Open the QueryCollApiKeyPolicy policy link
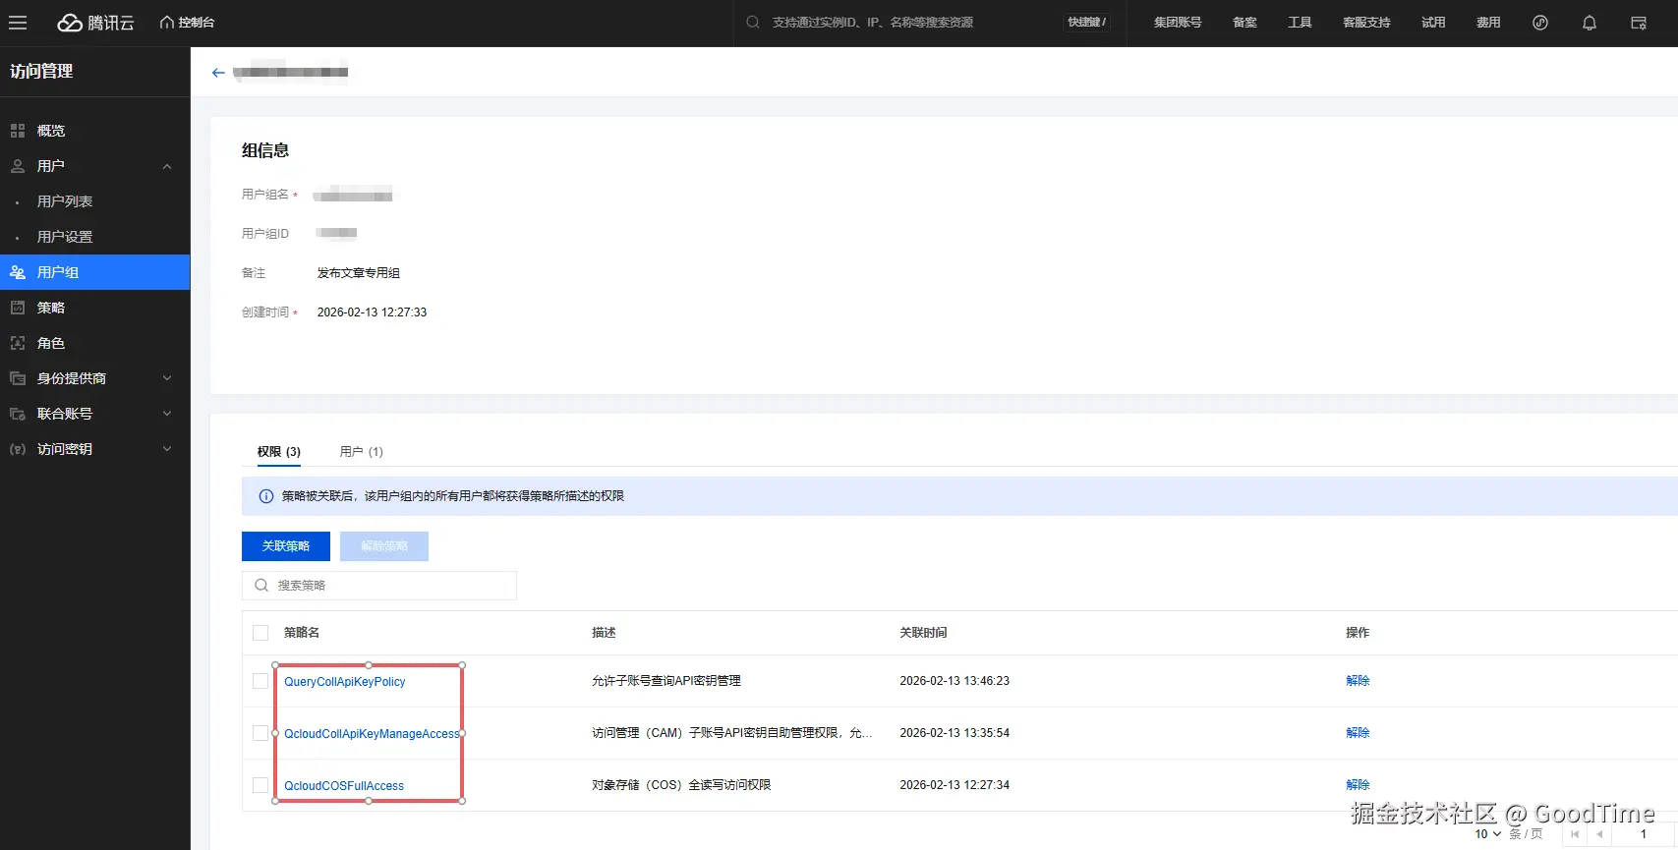This screenshot has width=1678, height=850. [x=345, y=682]
